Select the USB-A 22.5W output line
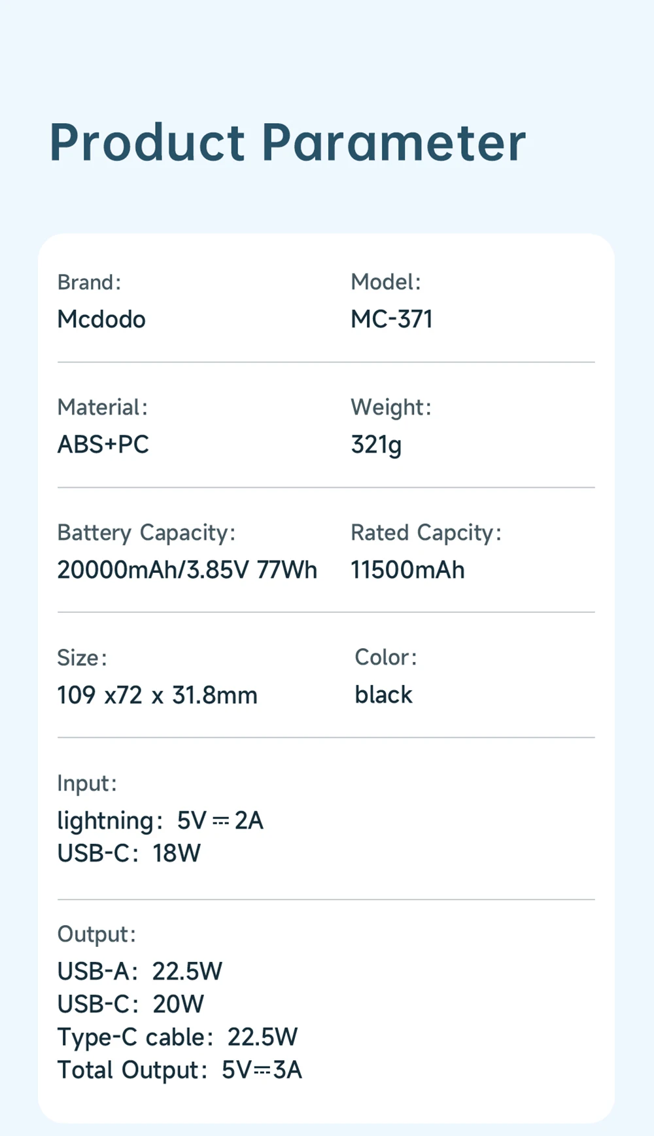Viewport: 654px width, 1136px height. tap(139, 972)
